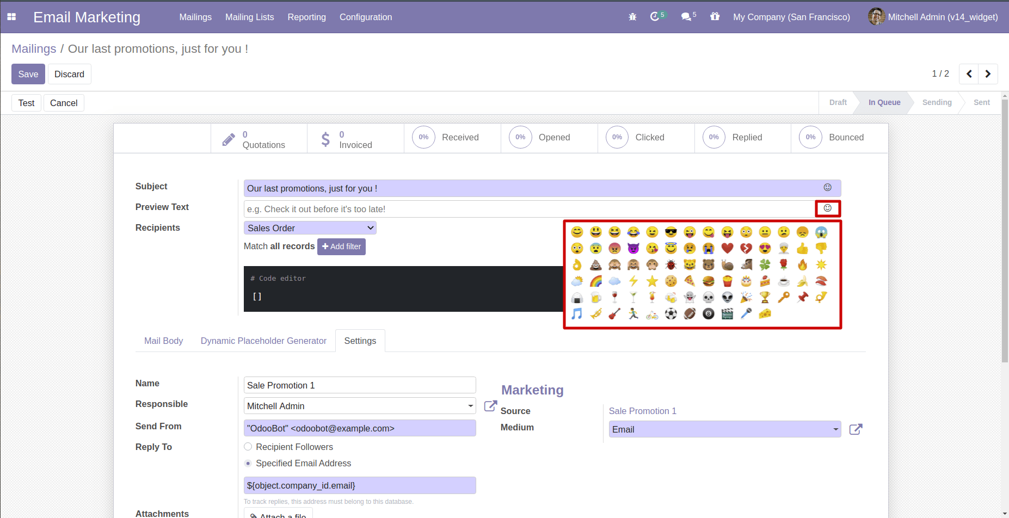
Task: Insert the fire emoji
Action: click(x=803, y=265)
